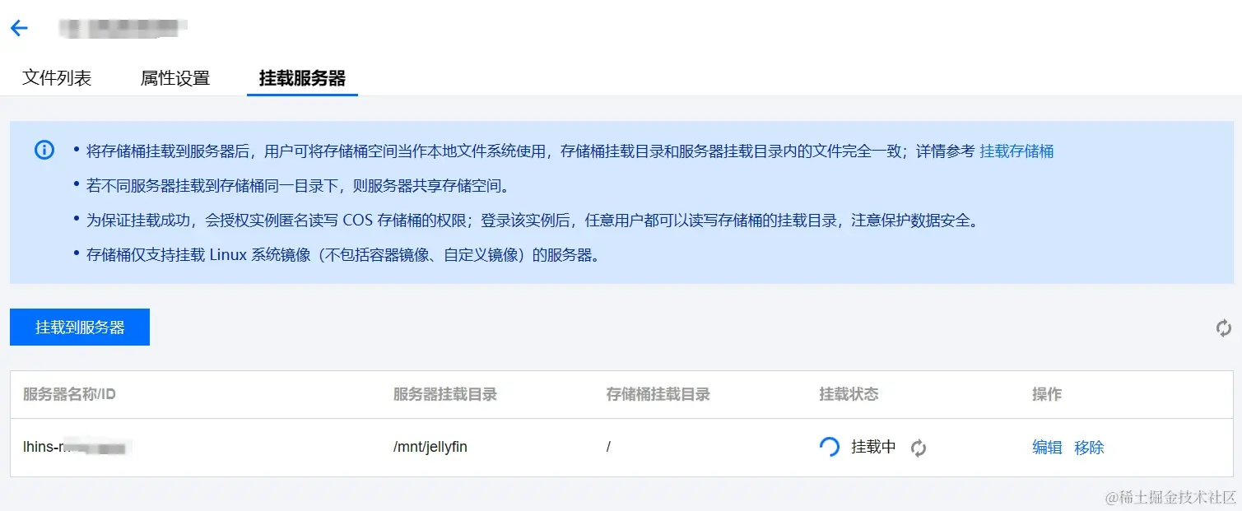
Task: Click 移除 to remove the server mount
Action: pyautogui.click(x=1088, y=447)
